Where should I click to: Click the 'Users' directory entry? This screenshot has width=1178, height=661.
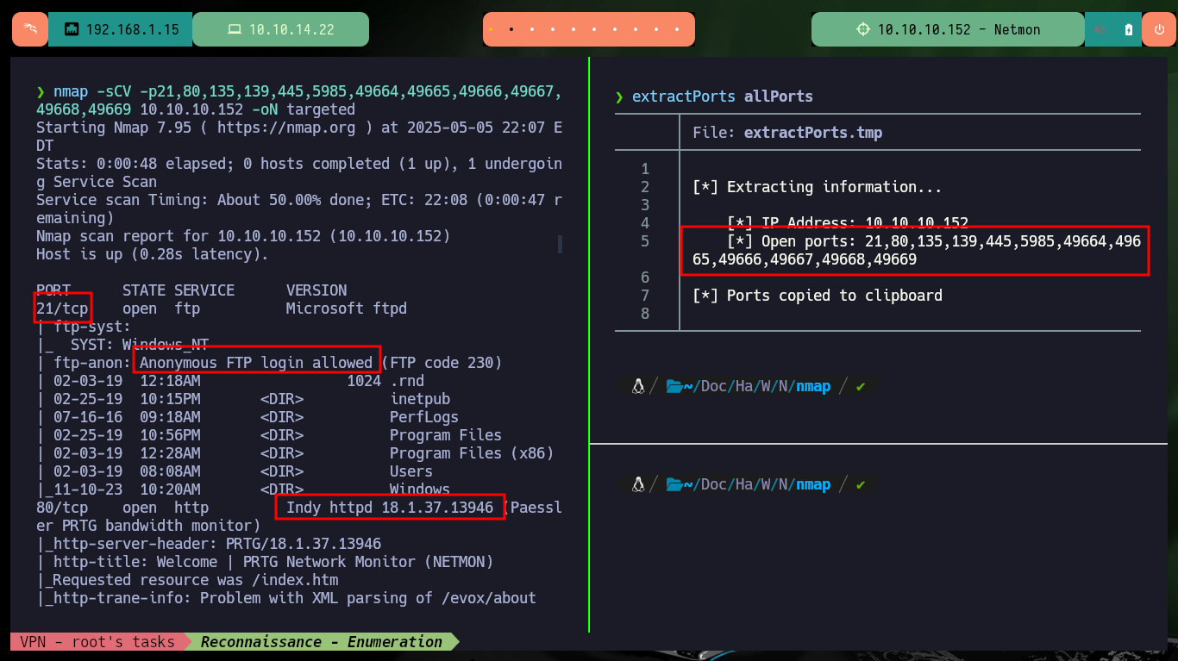tap(411, 471)
